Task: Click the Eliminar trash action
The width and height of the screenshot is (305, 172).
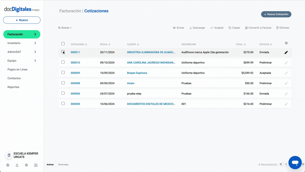Action: (283, 28)
